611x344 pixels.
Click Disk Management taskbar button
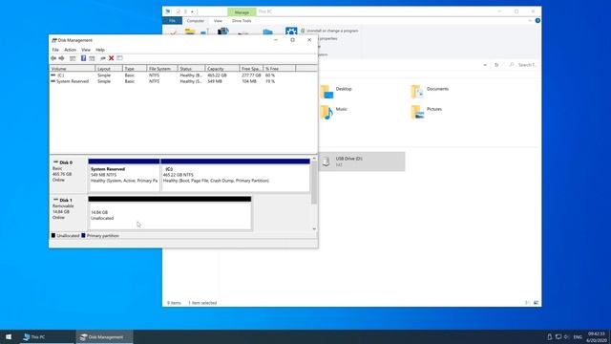click(x=104, y=337)
